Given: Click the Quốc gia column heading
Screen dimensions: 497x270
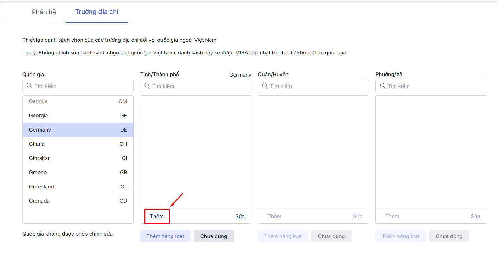Looking at the screenshot, I should [33, 75].
